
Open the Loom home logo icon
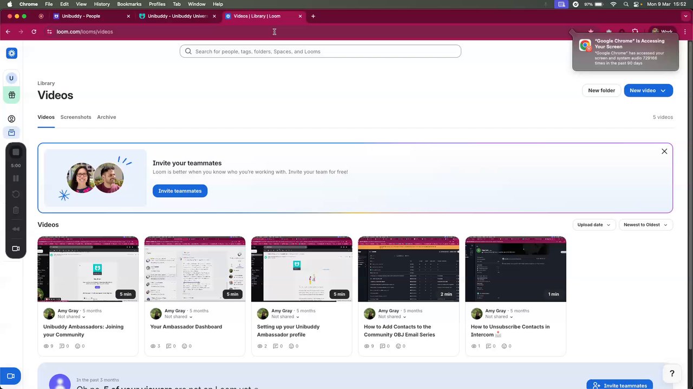(12, 53)
